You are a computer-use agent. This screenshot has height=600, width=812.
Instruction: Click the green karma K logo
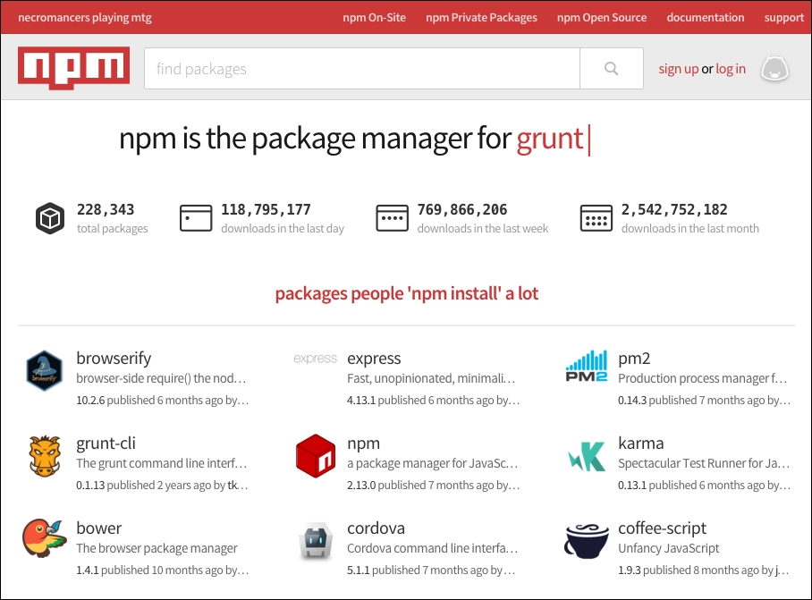click(588, 456)
